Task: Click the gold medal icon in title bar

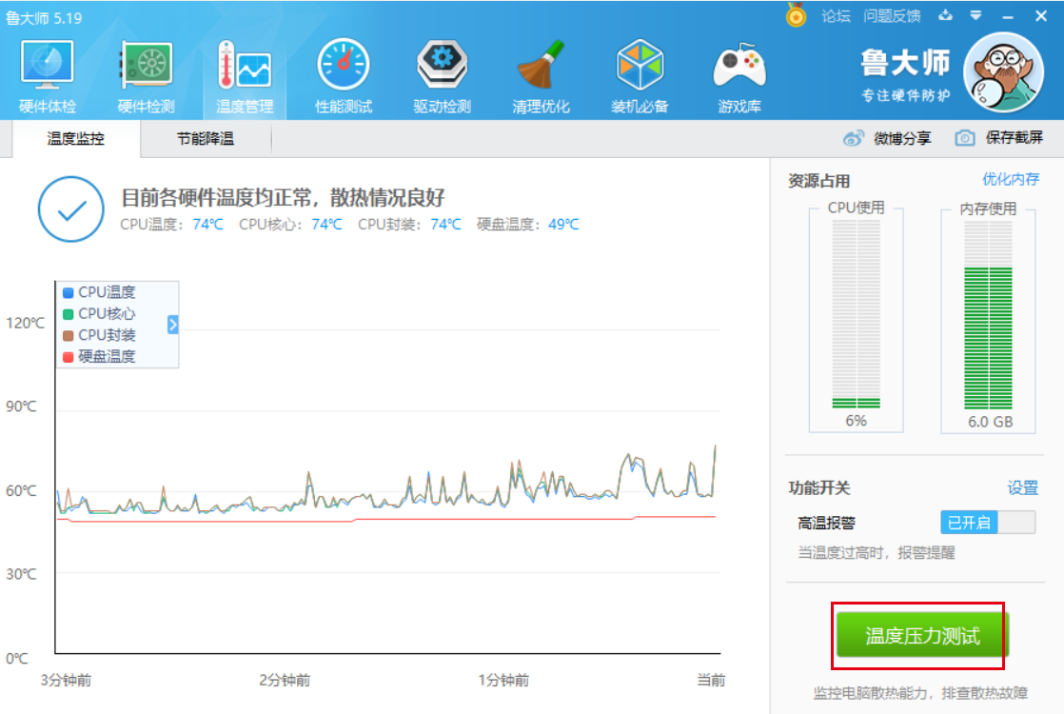Action: 796,16
